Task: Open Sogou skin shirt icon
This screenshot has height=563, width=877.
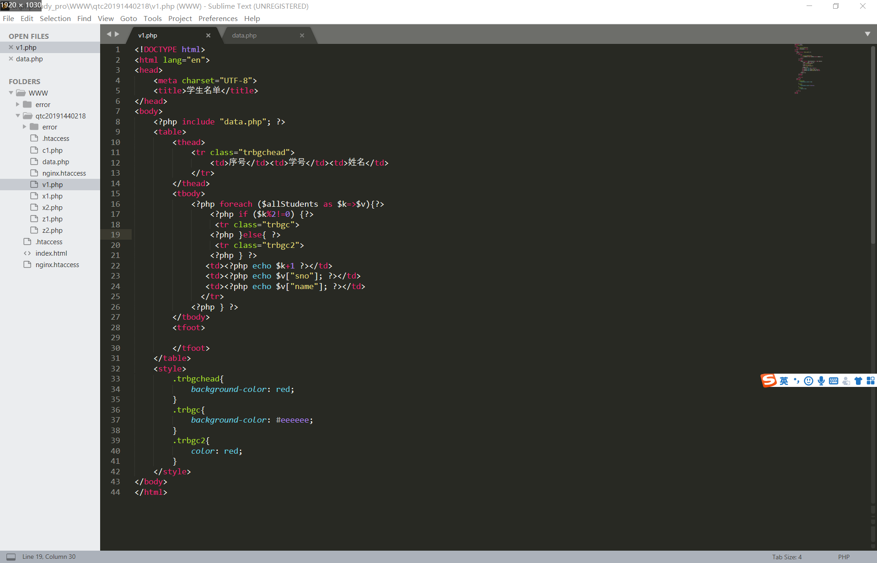Action: click(x=858, y=381)
